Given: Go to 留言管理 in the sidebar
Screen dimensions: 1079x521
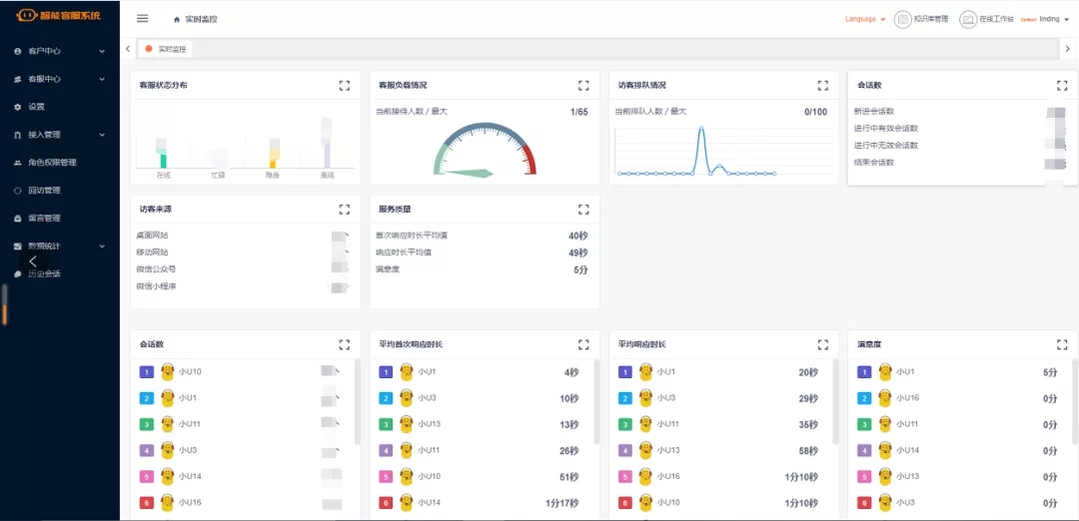Looking at the screenshot, I should 45,219.
